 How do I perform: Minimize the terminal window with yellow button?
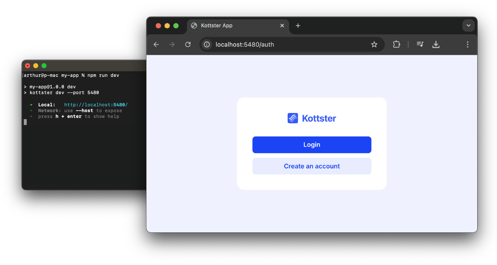click(36, 66)
